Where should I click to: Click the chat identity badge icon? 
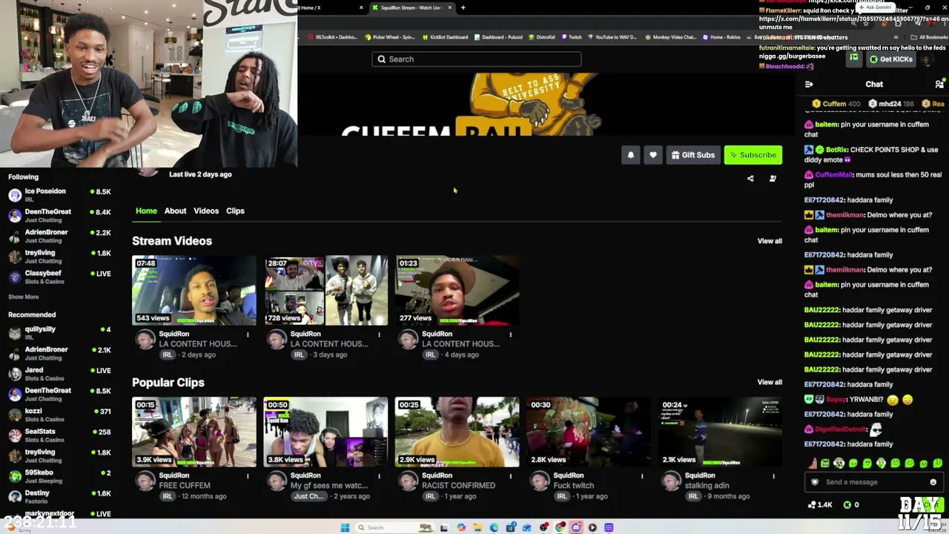tap(815, 482)
